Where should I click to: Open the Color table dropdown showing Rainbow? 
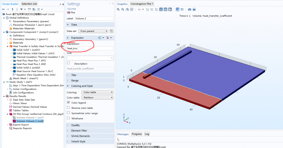tap(97, 98)
